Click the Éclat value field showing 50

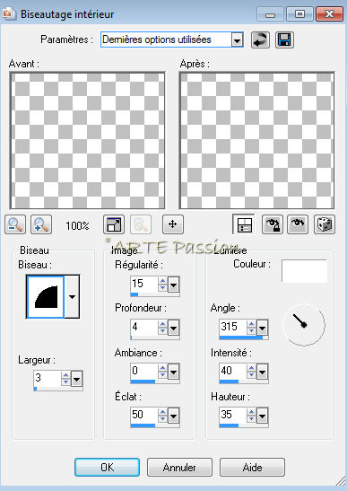(x=143, y=416)
